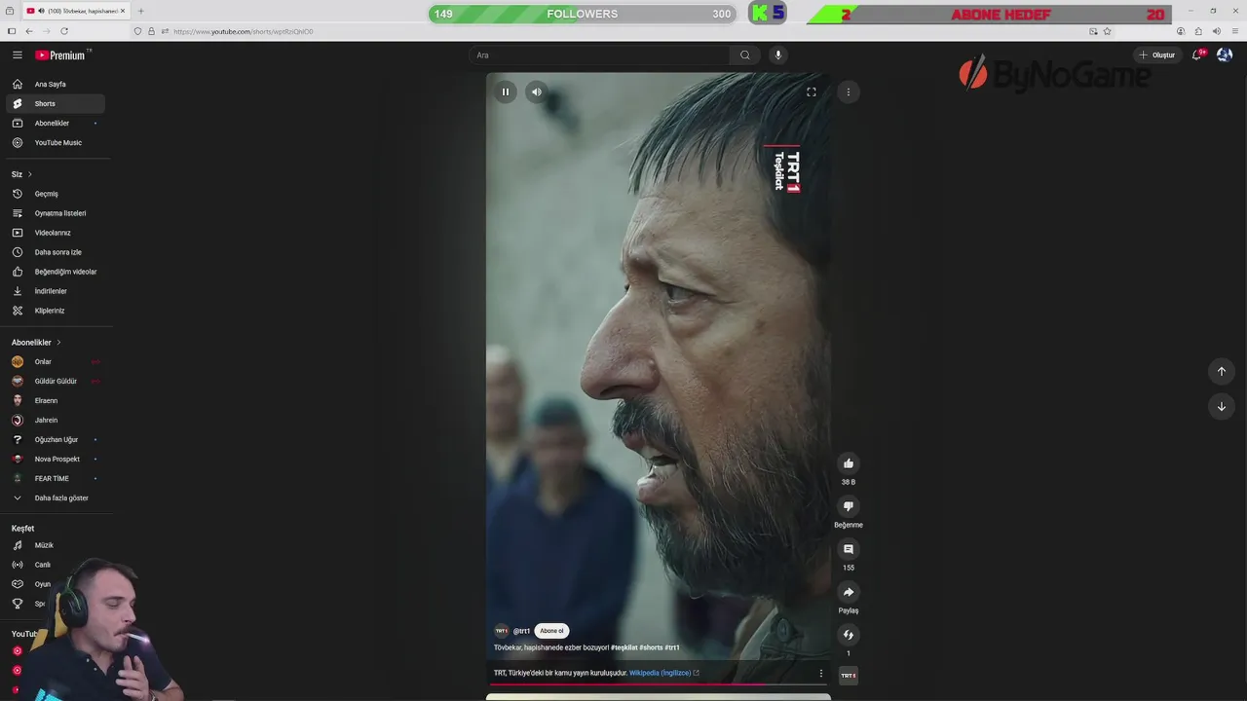Click the browser URL address bar
This screenshot has width=1247, height=701.
point(623,31)
